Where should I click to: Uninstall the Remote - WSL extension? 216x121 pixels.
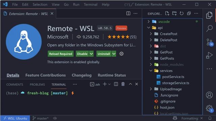pos(104,54)
